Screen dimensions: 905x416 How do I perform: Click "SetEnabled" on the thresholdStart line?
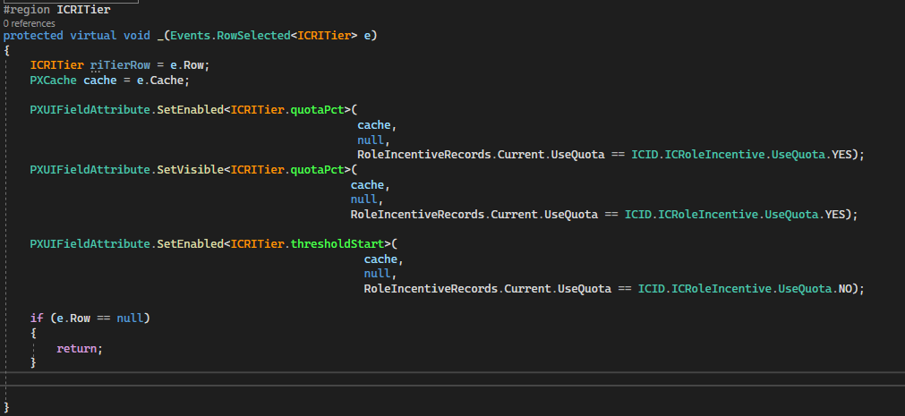click(x=190, y=244)
